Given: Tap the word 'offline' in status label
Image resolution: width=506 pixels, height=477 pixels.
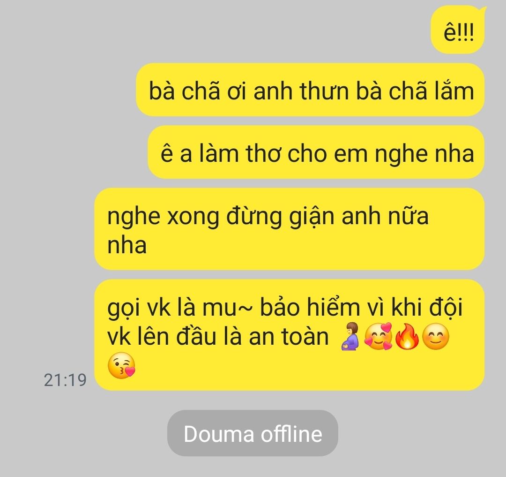Looking at the screenshot, I should coord(291,433).
